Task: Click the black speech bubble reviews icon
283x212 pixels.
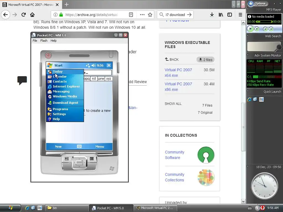Action: click(22, 80)
